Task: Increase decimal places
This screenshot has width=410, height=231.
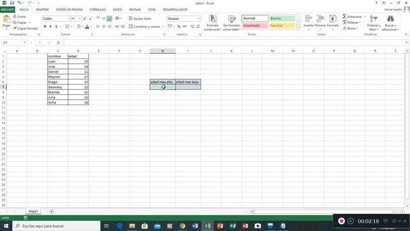Action: tap(192, 26)
